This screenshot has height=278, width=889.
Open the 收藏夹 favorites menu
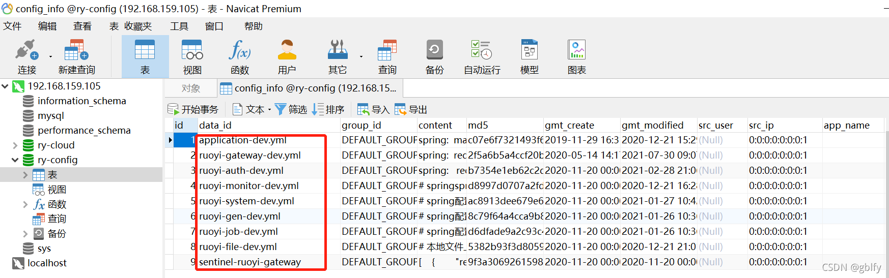[138, 26]
